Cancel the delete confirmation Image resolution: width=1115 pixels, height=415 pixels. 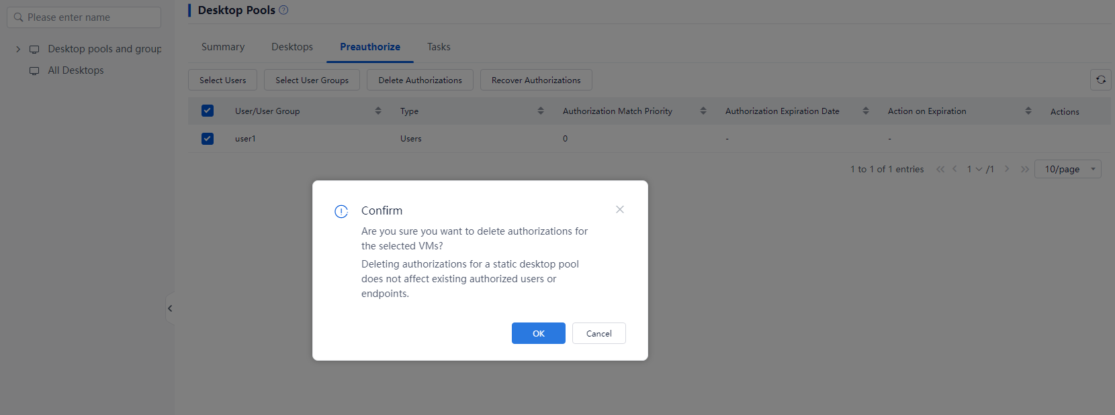coord(599,333)
